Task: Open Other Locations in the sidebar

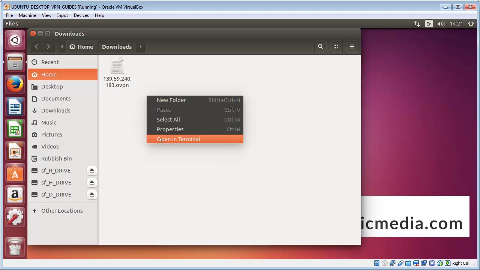Action: tap(62, 211)
